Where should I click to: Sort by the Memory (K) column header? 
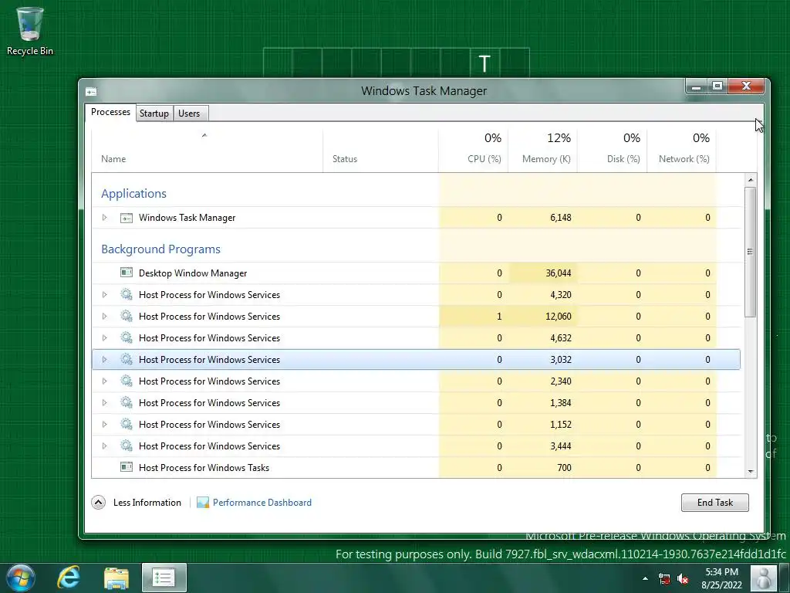click(542, 151)
